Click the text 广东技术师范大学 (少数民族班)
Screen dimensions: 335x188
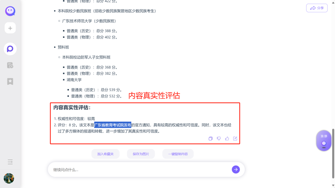pyautogui.click(x=89, y=21)
